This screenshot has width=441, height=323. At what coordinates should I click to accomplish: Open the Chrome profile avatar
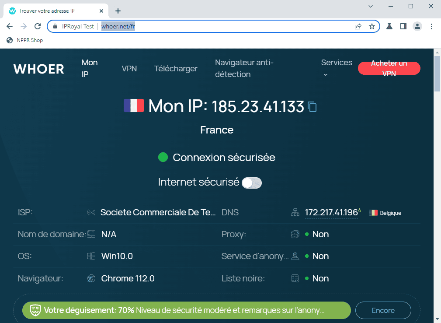point(417,26)
